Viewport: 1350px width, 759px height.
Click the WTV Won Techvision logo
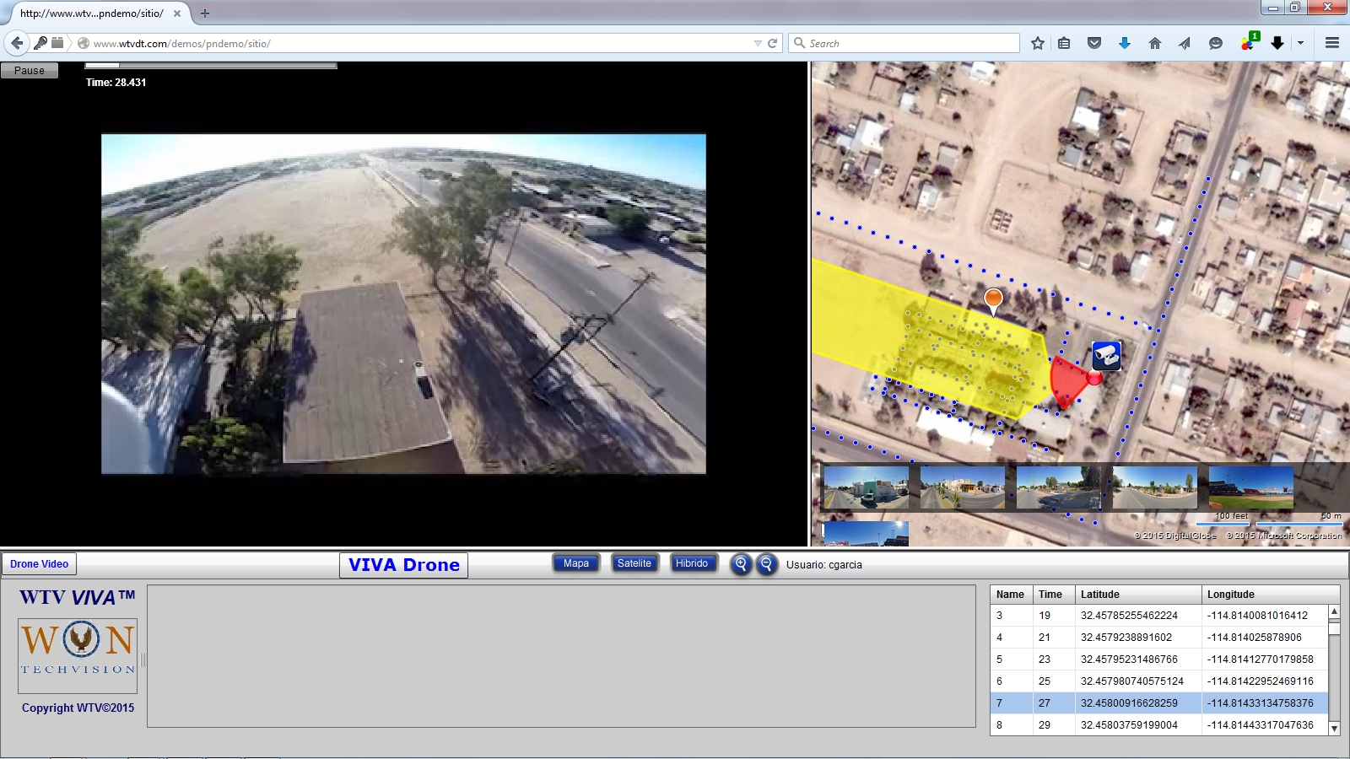[x=78, y=656]
